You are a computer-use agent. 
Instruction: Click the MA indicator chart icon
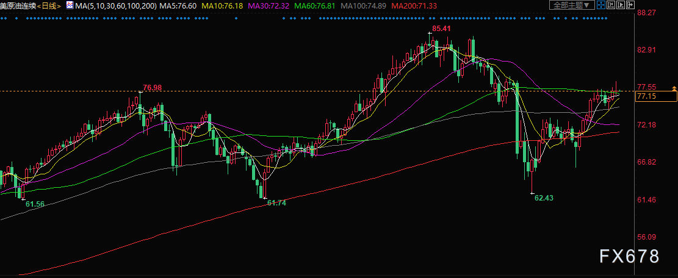pyautogui.click(x=70, y=5)
